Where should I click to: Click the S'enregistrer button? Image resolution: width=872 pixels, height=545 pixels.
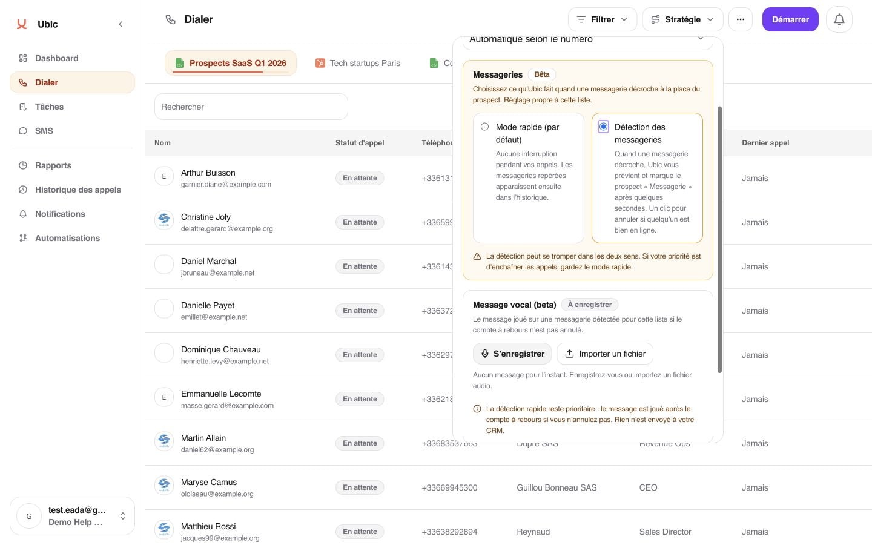click(512, 354)
